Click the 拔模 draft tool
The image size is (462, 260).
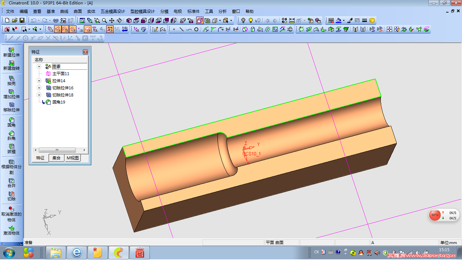[11, 149]
